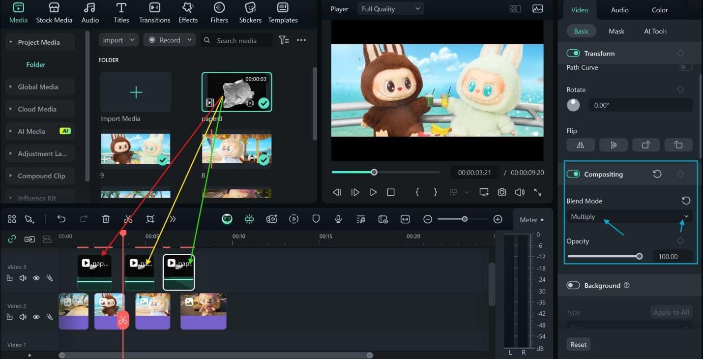
Task: Switch to the Audio library tab
Action: (90, 13)
